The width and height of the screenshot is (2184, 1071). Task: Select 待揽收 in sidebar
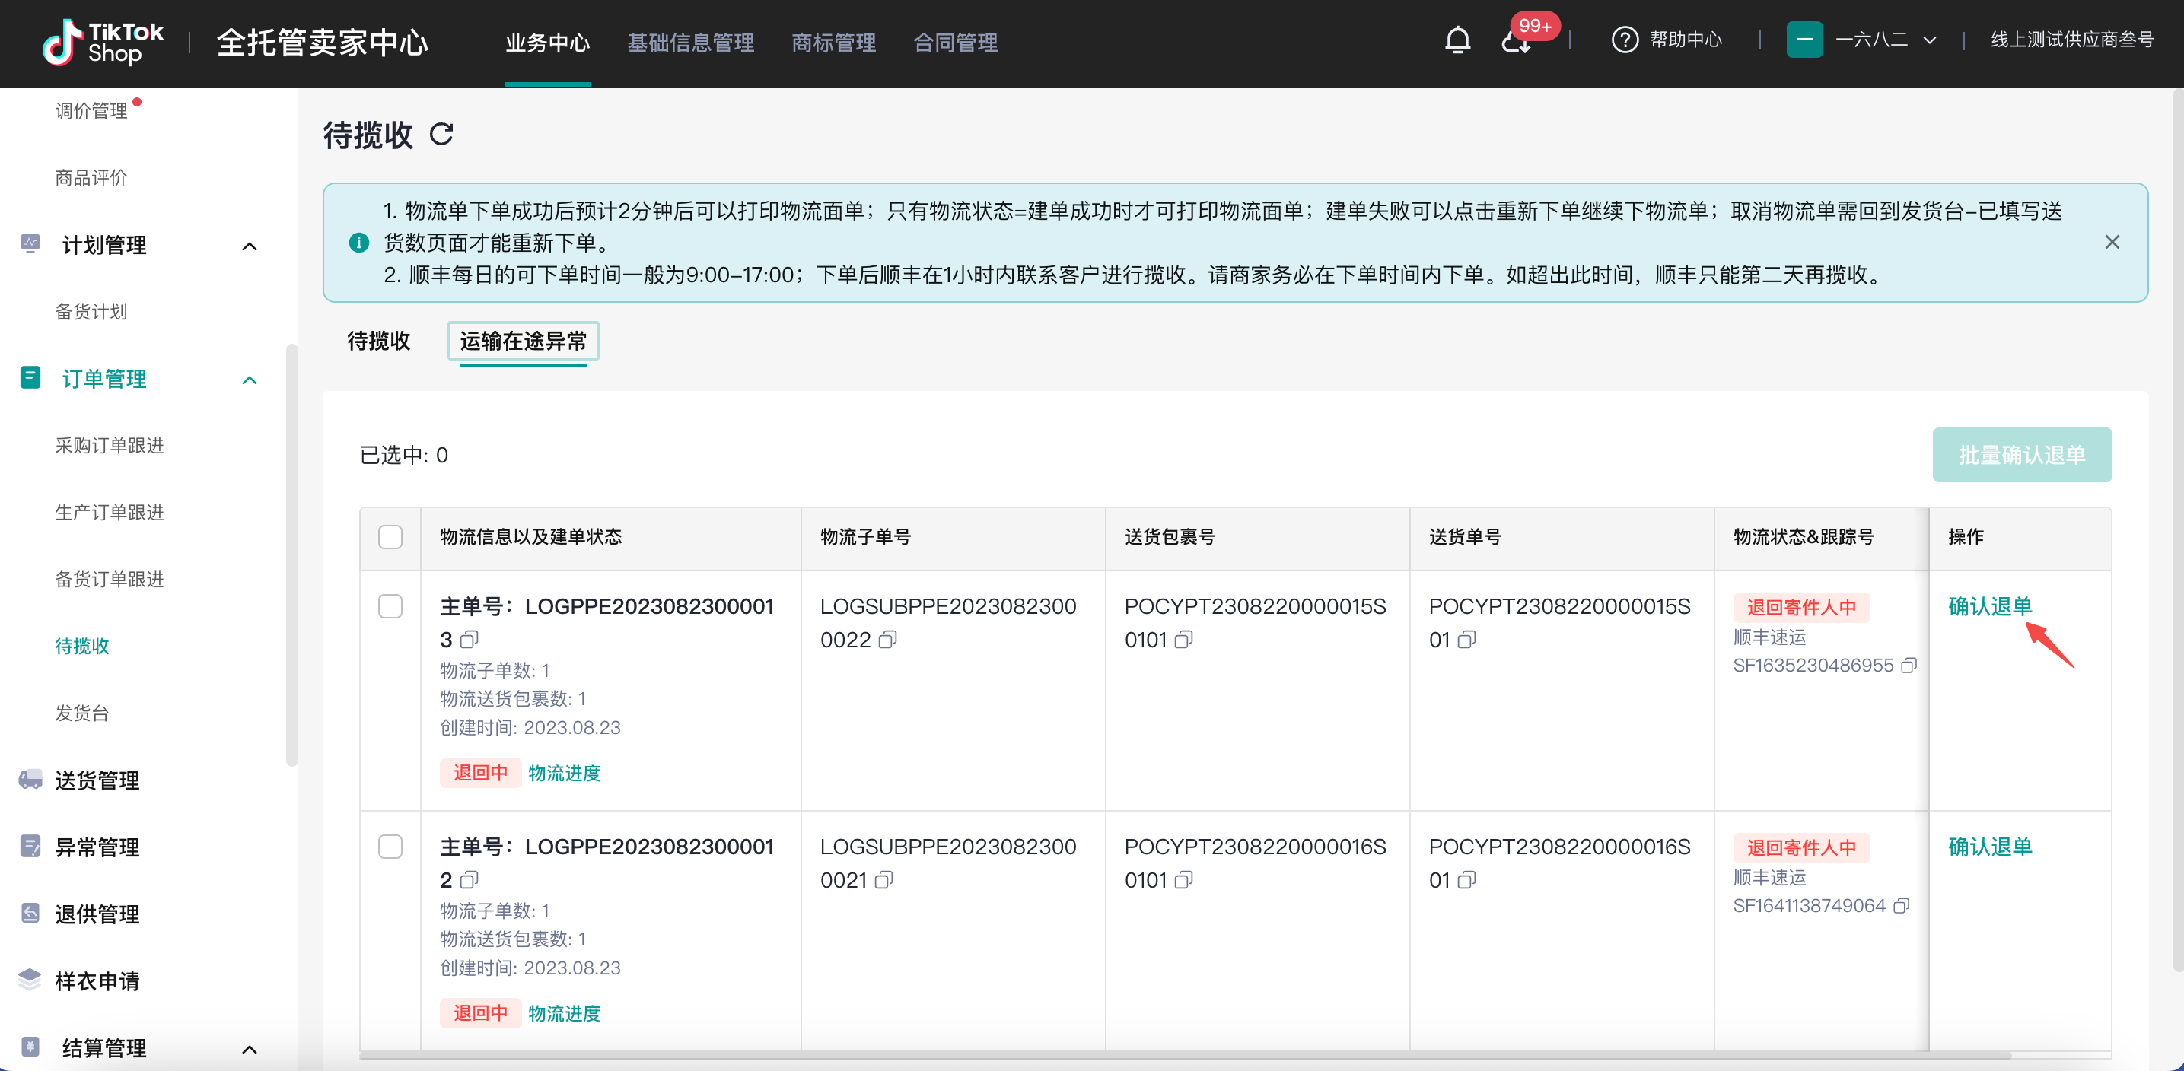coord(82,646)
